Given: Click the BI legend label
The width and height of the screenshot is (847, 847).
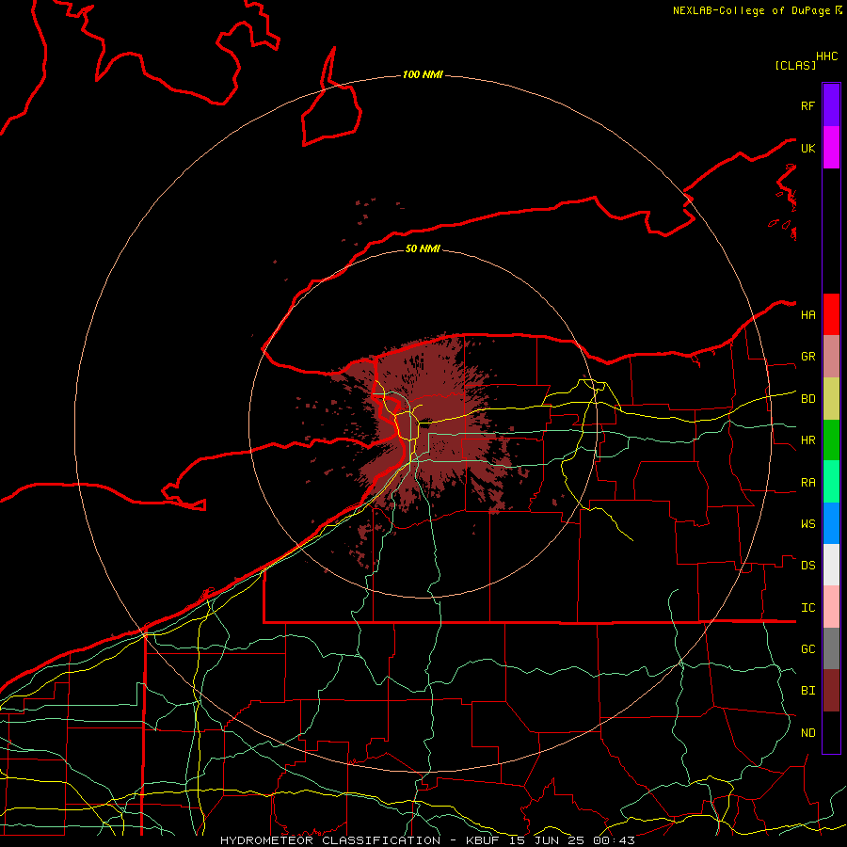Looking at the screenshot, I should pos(807,691).
